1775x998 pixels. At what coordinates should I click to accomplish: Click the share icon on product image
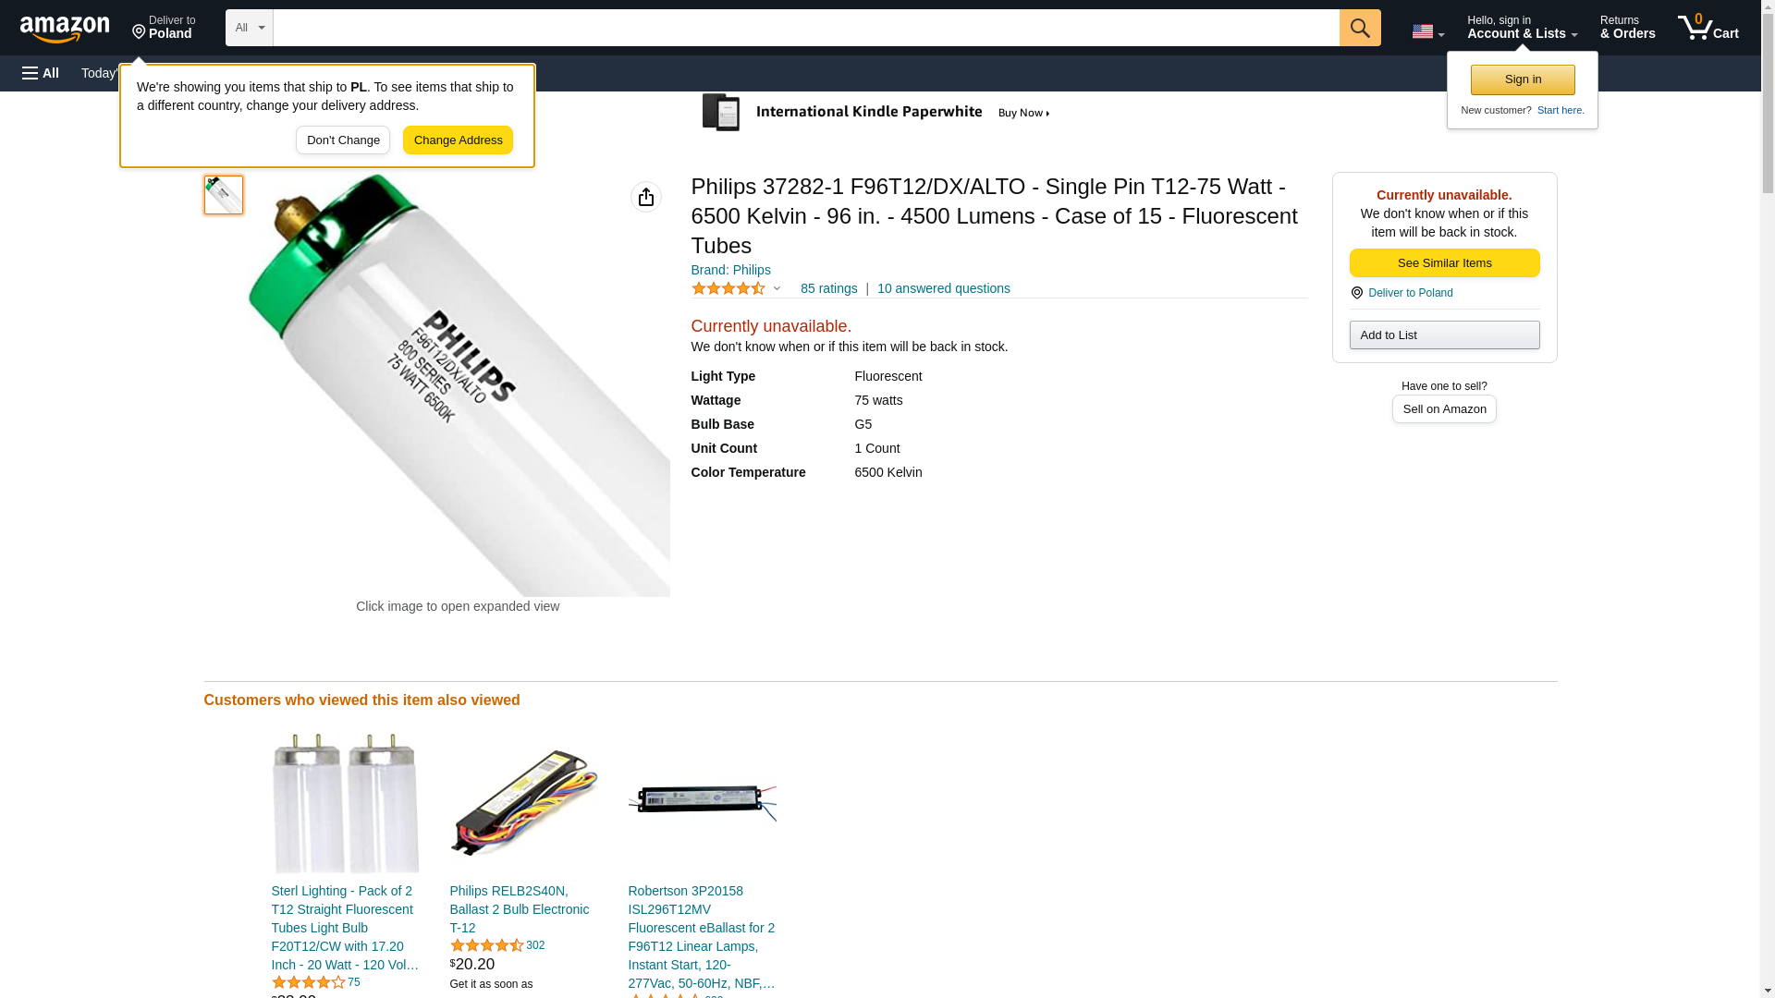point(646,197)
